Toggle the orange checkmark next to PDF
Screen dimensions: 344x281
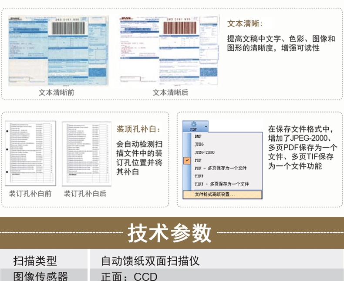[187, 160]
